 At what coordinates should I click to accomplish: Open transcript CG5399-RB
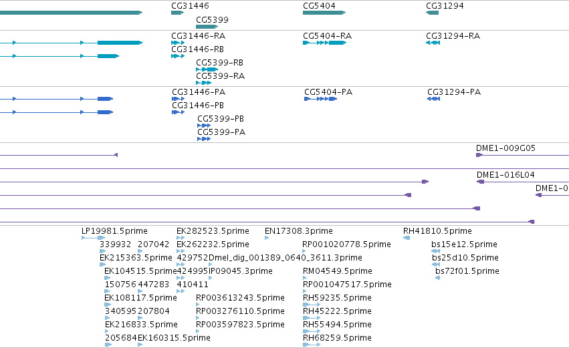[x=219, y=63]
